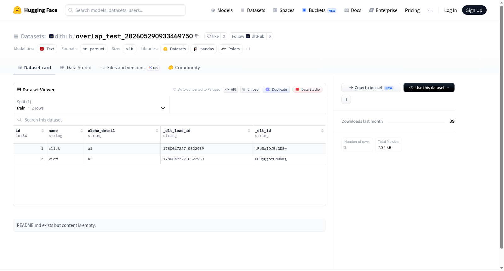
Task: Select the cell with value click
Action: coord(66,149)
